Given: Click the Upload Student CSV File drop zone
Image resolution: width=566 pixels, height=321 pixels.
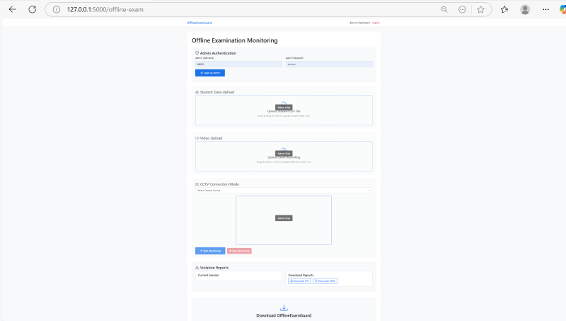Looking at the screenshot, I should click(284, 110).
